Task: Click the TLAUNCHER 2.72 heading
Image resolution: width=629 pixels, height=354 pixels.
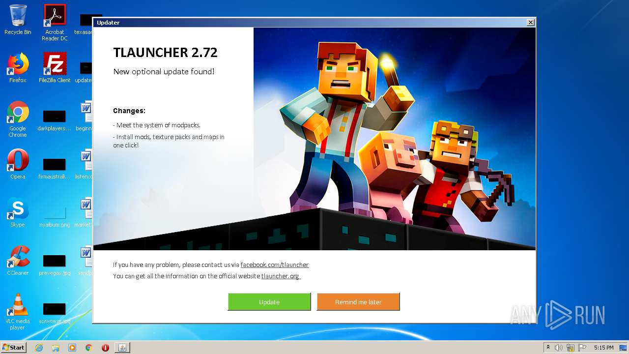Action: click(165, 53)
